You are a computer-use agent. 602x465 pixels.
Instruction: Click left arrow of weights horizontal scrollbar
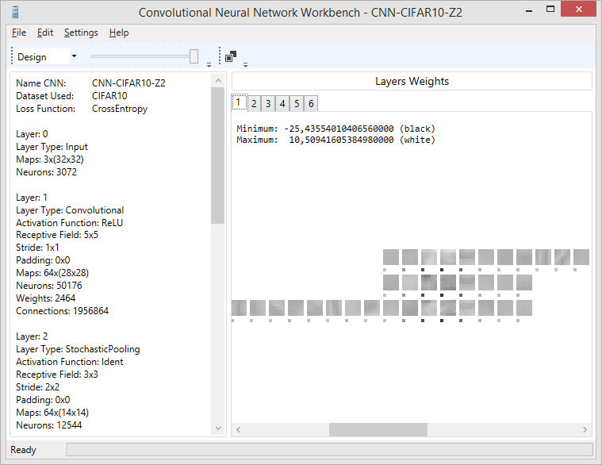(x=239, y=429)
